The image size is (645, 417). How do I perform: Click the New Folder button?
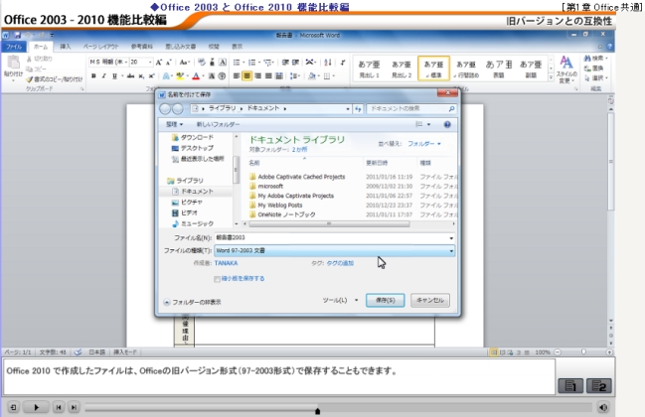coord(218,124)
